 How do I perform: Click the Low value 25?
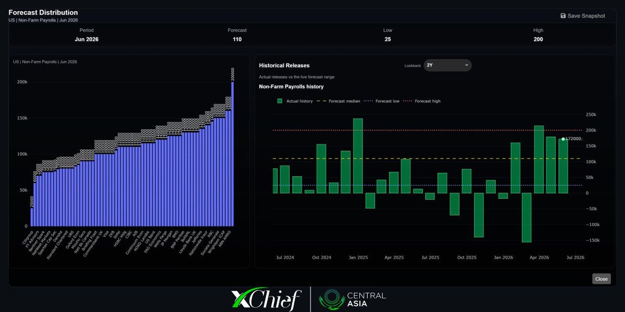tap(387, 39)
